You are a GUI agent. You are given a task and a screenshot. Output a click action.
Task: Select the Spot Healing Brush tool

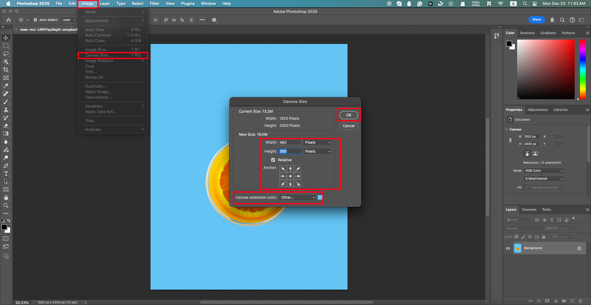click(6, 94)
